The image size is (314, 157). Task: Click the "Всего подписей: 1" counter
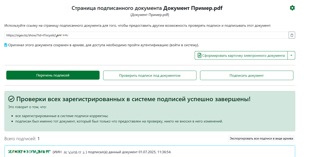(x=22, y=139)
